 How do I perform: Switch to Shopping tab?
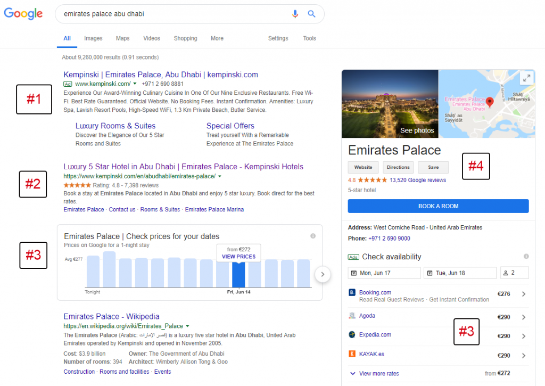coord(185,38)
